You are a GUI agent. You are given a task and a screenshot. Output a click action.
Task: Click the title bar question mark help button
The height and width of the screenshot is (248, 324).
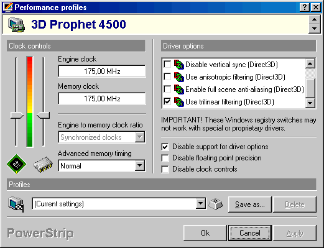(x=305, y=7)
